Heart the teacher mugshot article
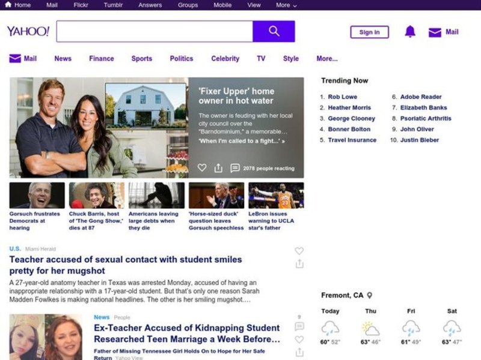Screen dimensions: 481x360 click(x=299, y=251)
